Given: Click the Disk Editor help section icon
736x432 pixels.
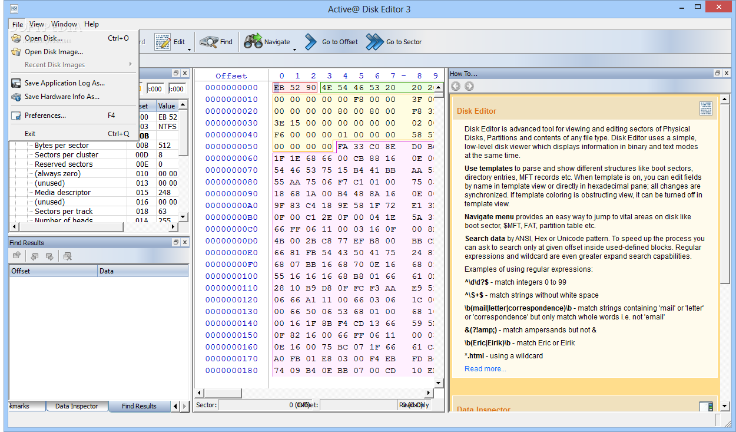Looking at the screenshot, I should 706,108.
